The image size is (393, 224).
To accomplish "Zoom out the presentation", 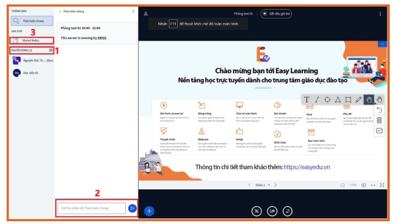I will tap(342, 185).
